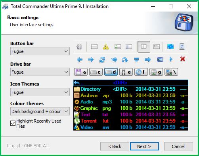The image size is (199, 156).
Task: Minimize the installation window
Action: [x=153, y=6]
